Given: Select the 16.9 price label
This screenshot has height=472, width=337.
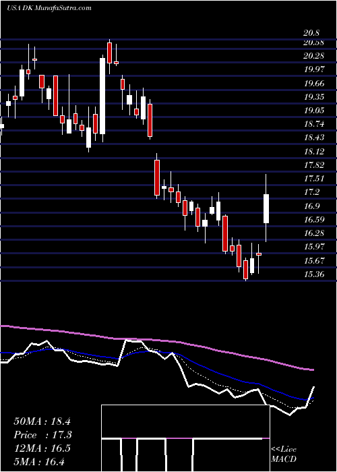Looking at the screenshot, I should [311, 206].
